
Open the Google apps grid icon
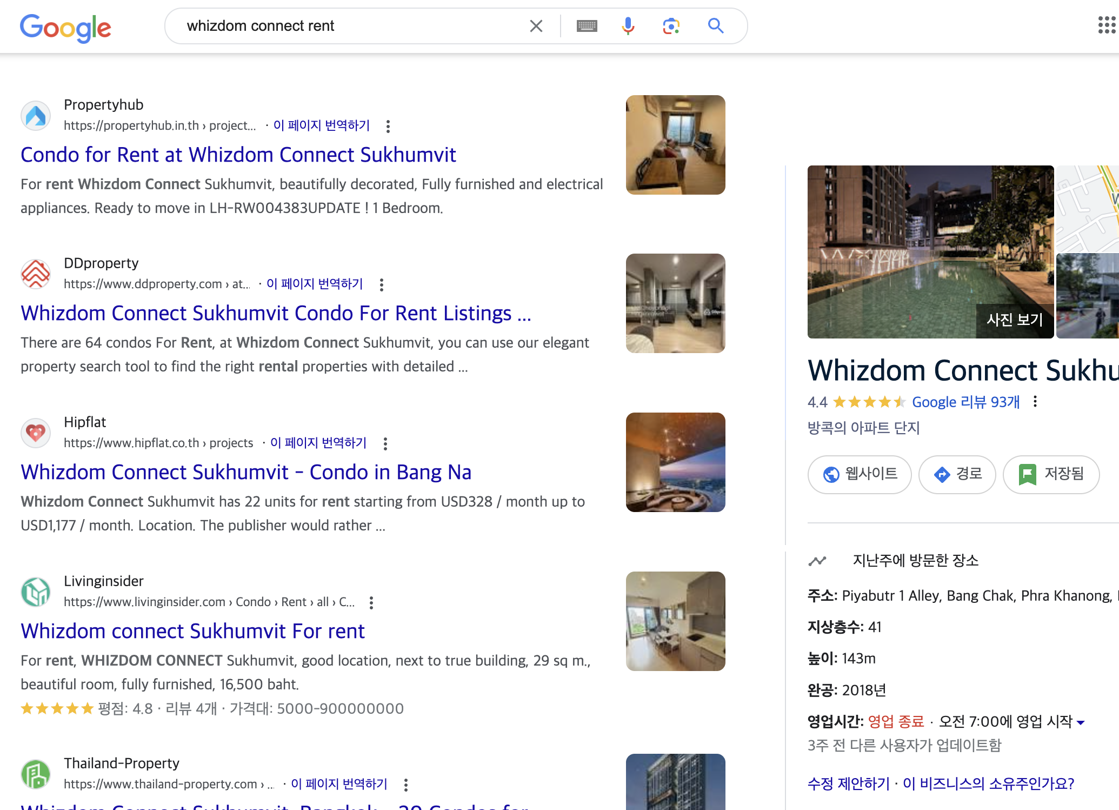[x=1107, y=25]
